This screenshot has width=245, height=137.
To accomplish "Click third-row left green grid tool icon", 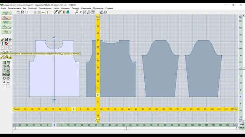I will pos(4,70).
